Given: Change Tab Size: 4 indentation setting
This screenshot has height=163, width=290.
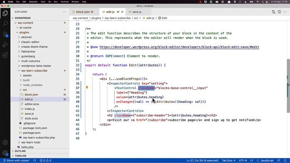Looking at the screenshot, I should (x=228, y=160).
